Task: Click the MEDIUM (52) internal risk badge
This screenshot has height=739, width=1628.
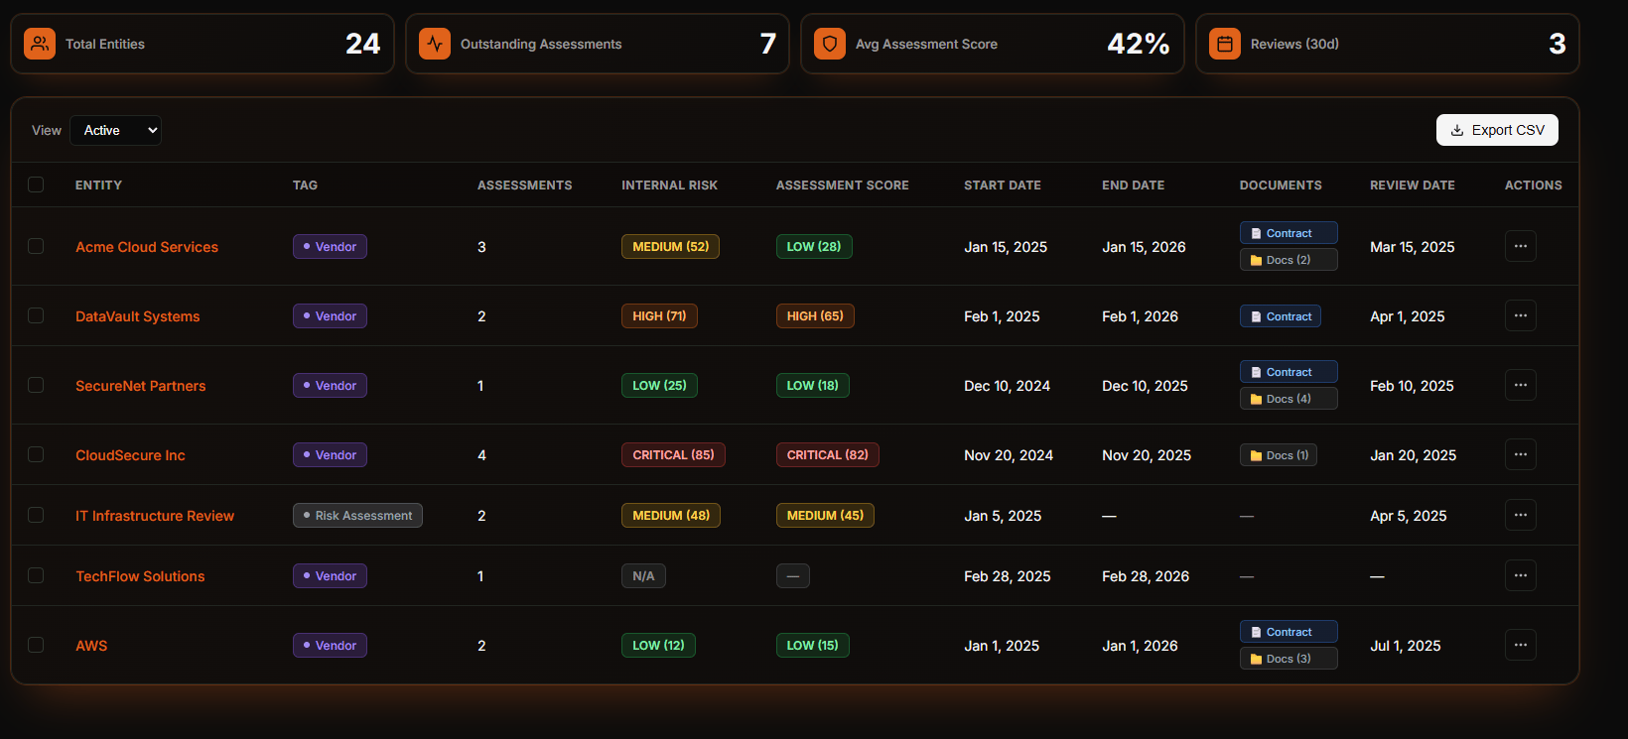Action: click(x=670, y=246)
